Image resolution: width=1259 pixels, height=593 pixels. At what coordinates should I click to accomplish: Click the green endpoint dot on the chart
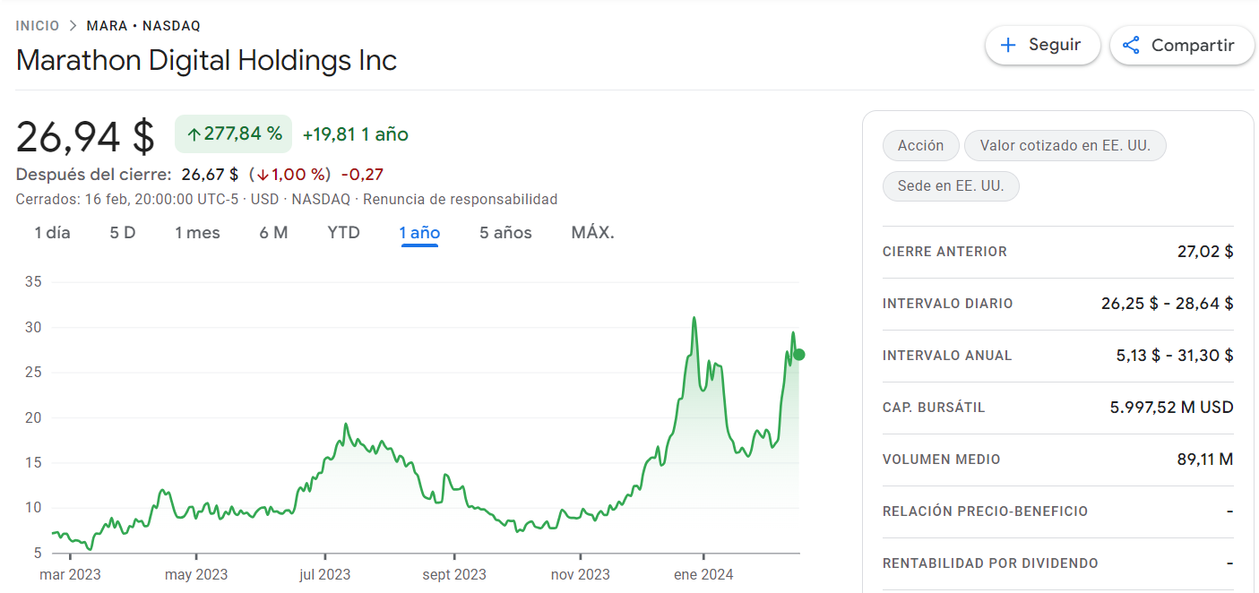point(798,355)
